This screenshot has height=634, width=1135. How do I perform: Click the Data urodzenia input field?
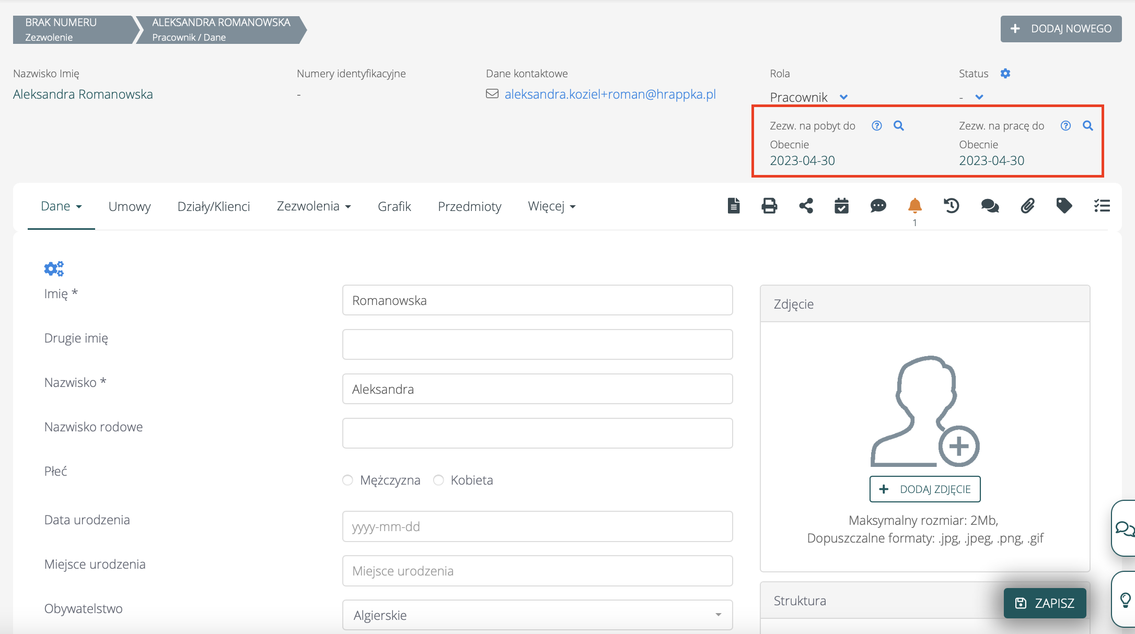pos(537,526)
